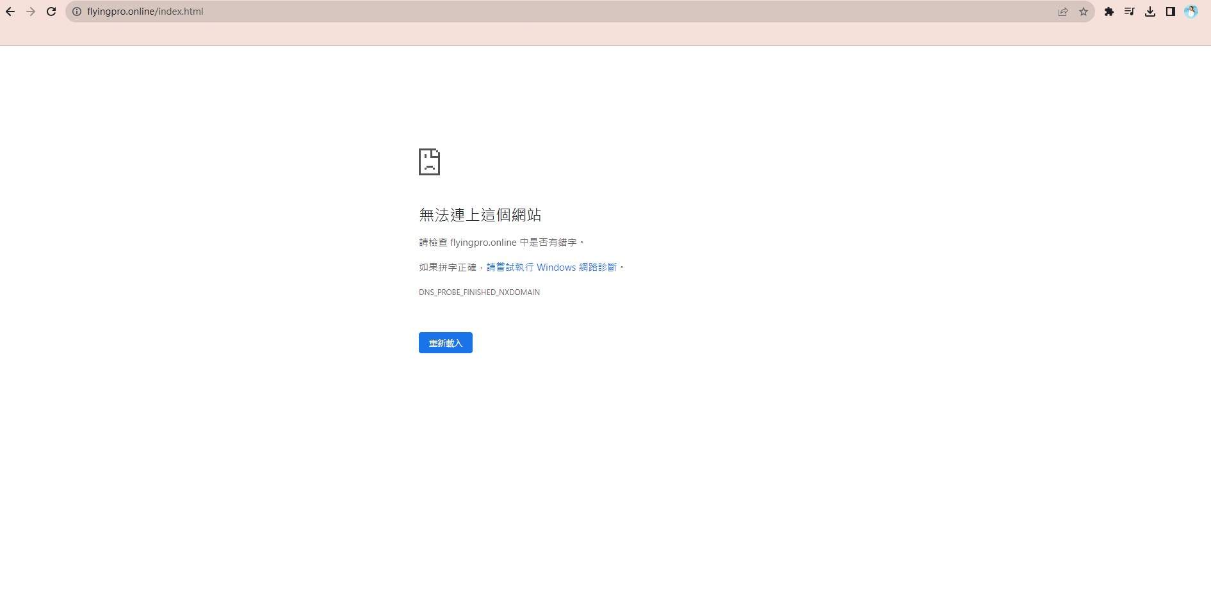1211x590 pixels.
Task: Go forward using the forward arrow icon
Action: (31, 11)
